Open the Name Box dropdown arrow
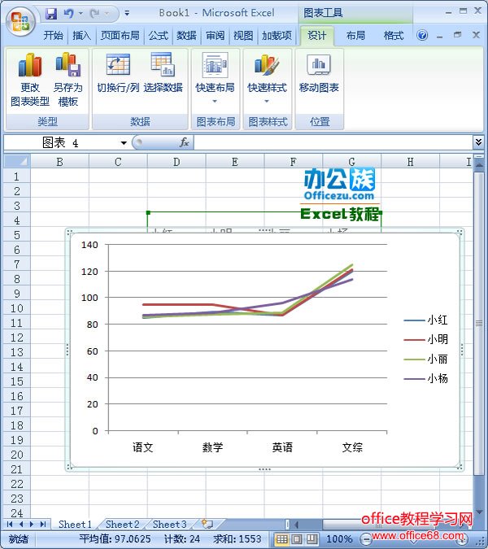488x549 pixels. [124, 143]
